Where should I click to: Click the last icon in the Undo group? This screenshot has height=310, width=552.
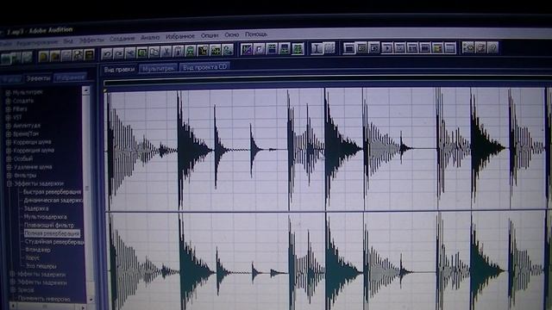[x=228, y=50]
